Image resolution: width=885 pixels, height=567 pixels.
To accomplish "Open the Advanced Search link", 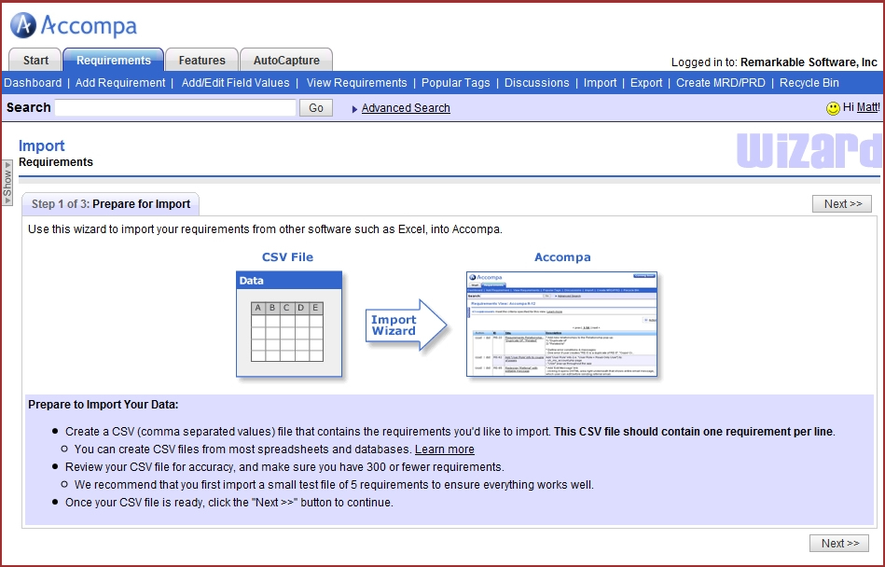I will [406, 108].
